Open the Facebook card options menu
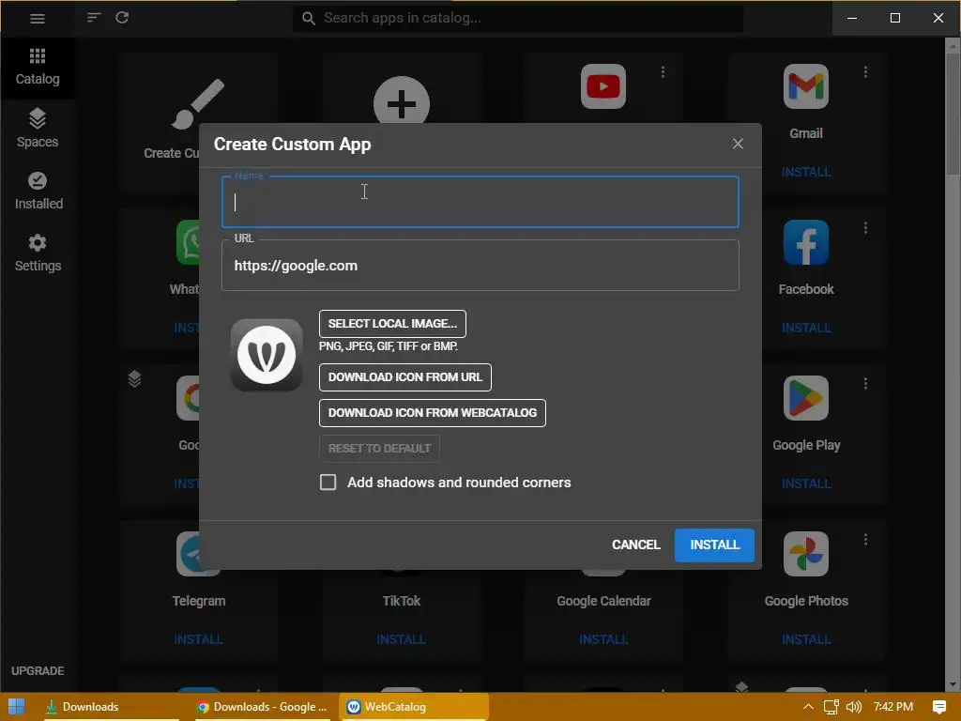Viewport: 961px width, 721px height. click(x=865, y=228)
